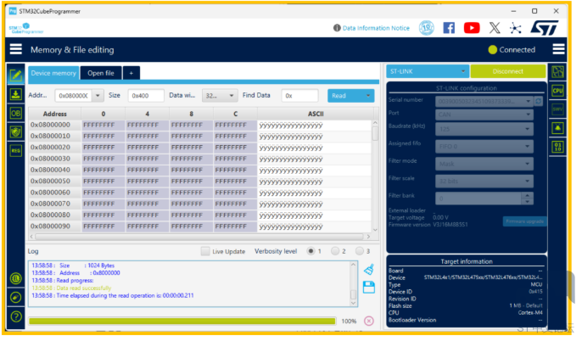
Task: Expand the Address dropdown
Action: pyautogui.click(x=98, y=96)
